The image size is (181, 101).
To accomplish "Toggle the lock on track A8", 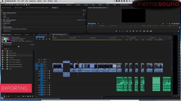I will (x=39, y=90).
